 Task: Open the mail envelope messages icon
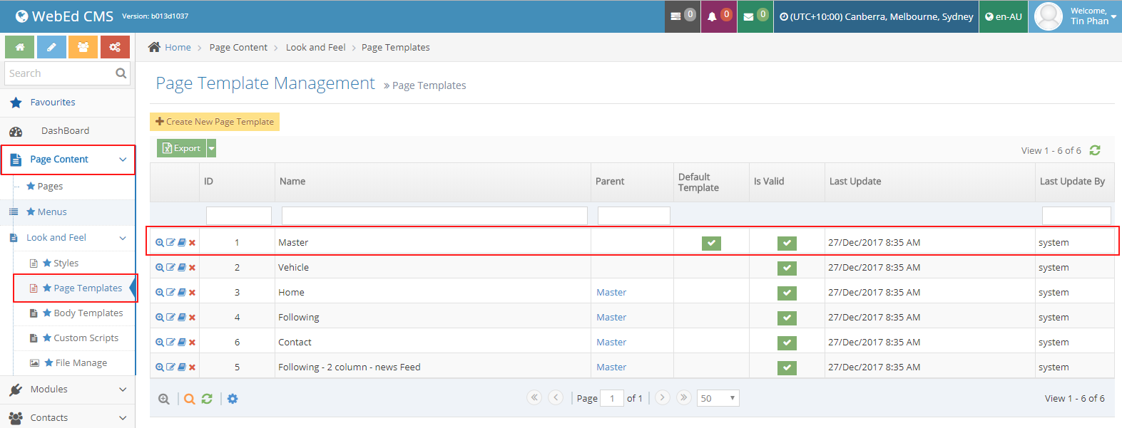754,16
